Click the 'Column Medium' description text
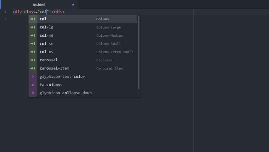Viewport: 269px width, 152px height. click(110, 36)
